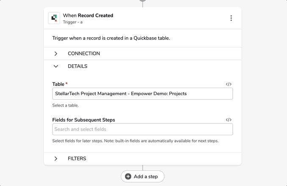Expand the CONNECTION section chevron
Screen dimensions: 287x186
[56, 54]
